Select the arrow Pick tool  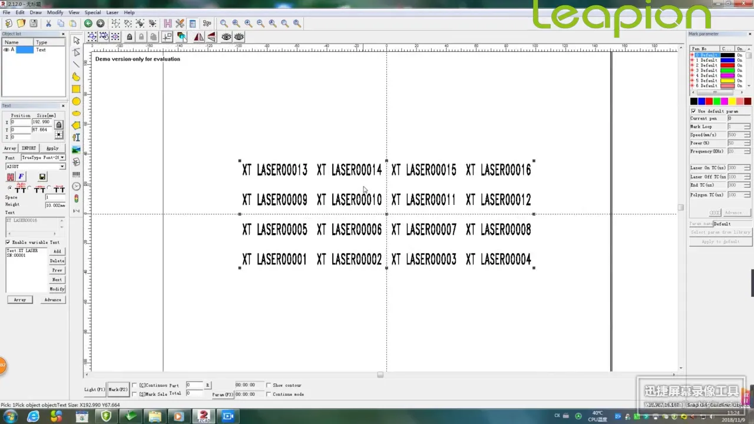pos(76,40)
